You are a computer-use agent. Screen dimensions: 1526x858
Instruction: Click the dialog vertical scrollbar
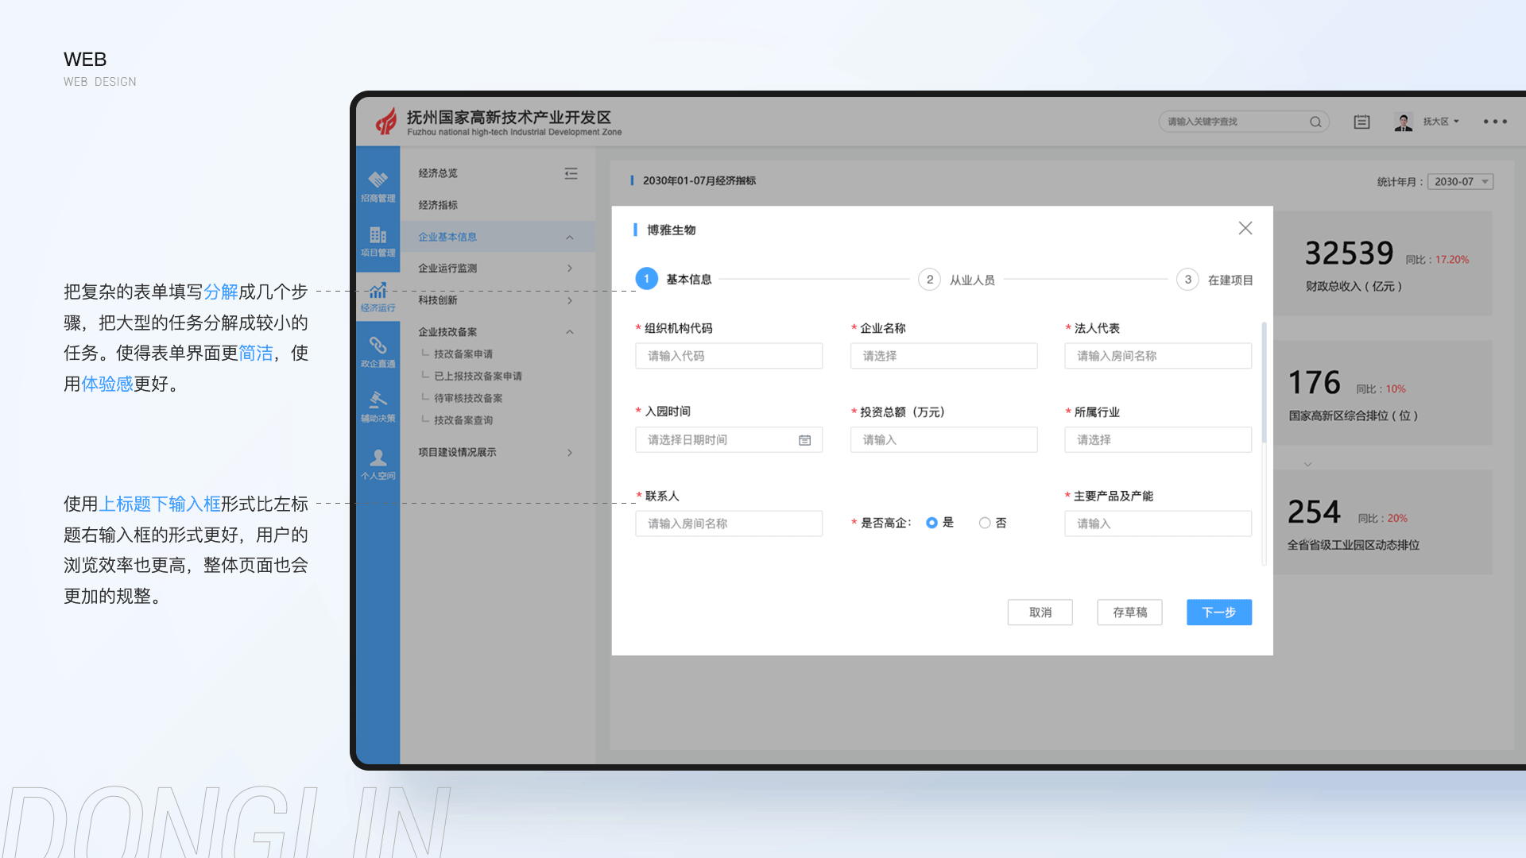1264,383
